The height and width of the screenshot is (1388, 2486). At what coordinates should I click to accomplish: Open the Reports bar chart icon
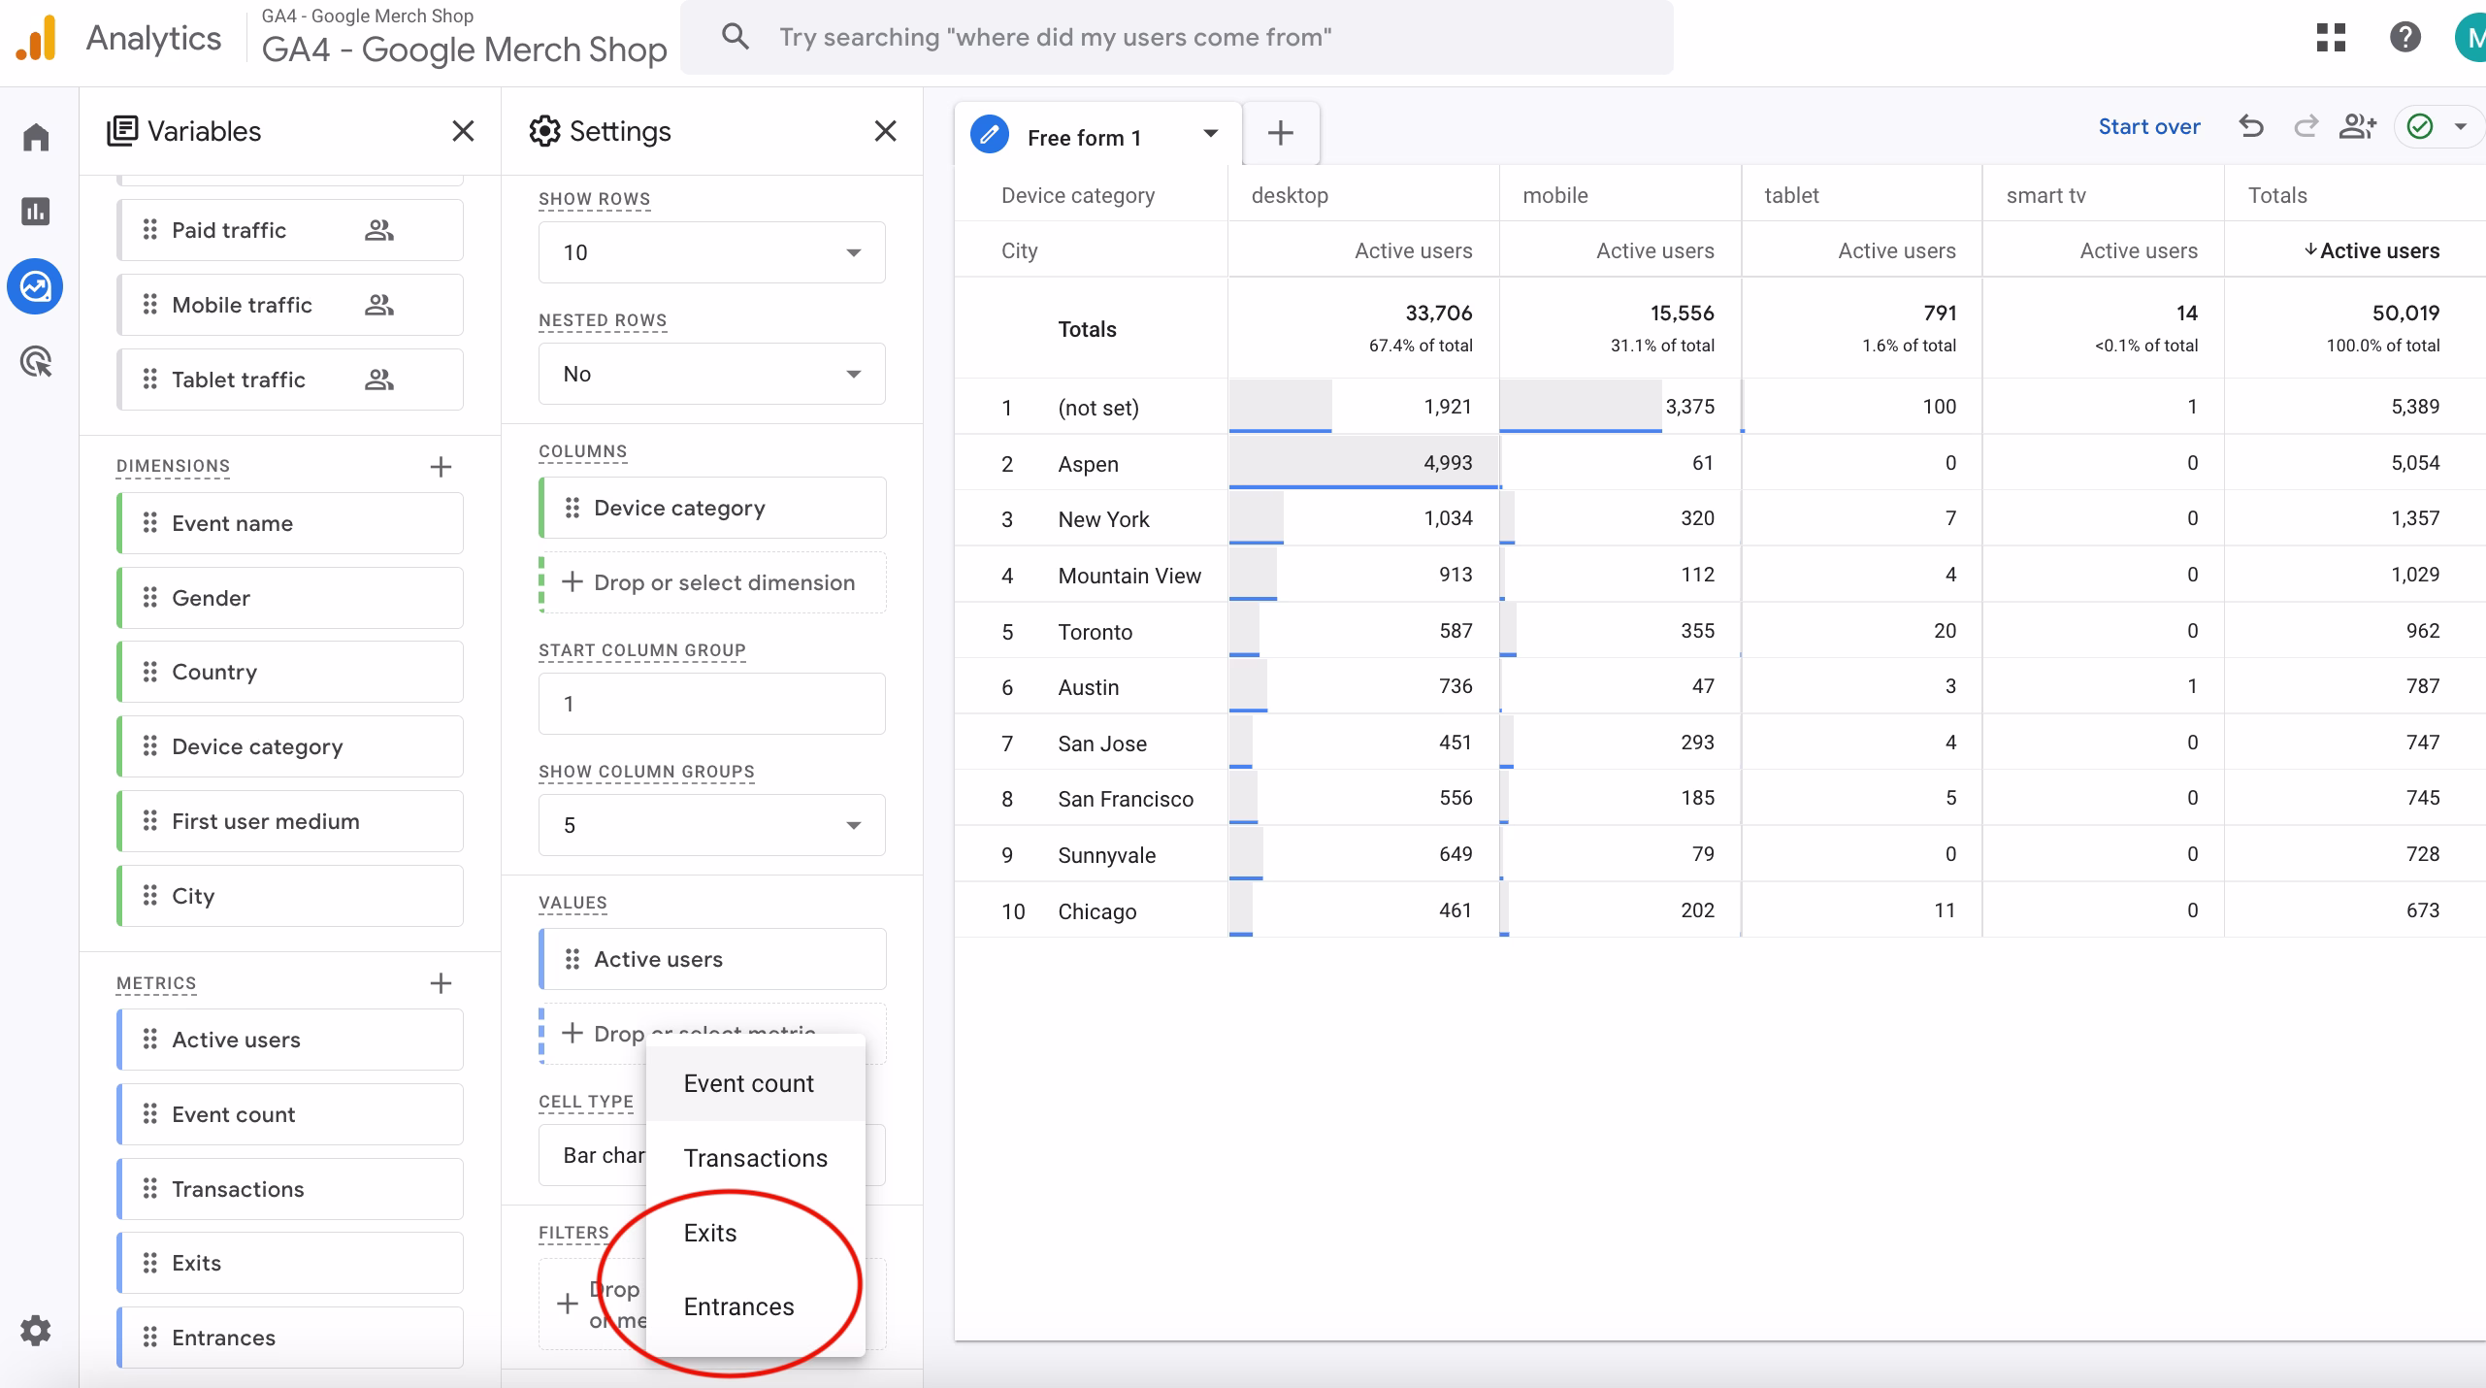[36, 212]
